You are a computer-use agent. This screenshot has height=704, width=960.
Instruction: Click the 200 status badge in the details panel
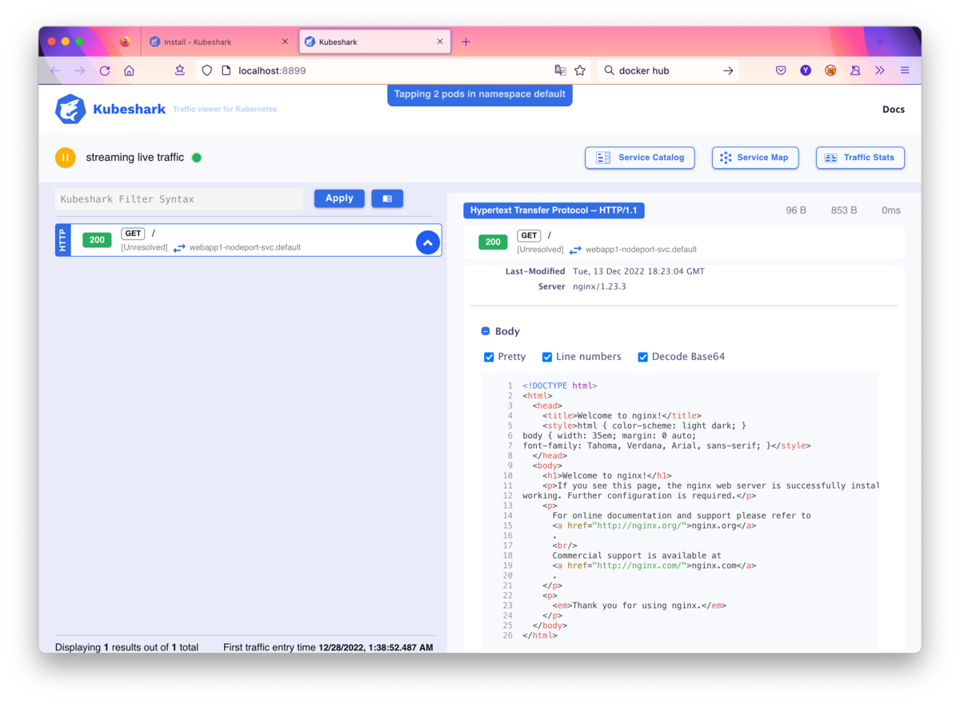[x=493, y=242]
